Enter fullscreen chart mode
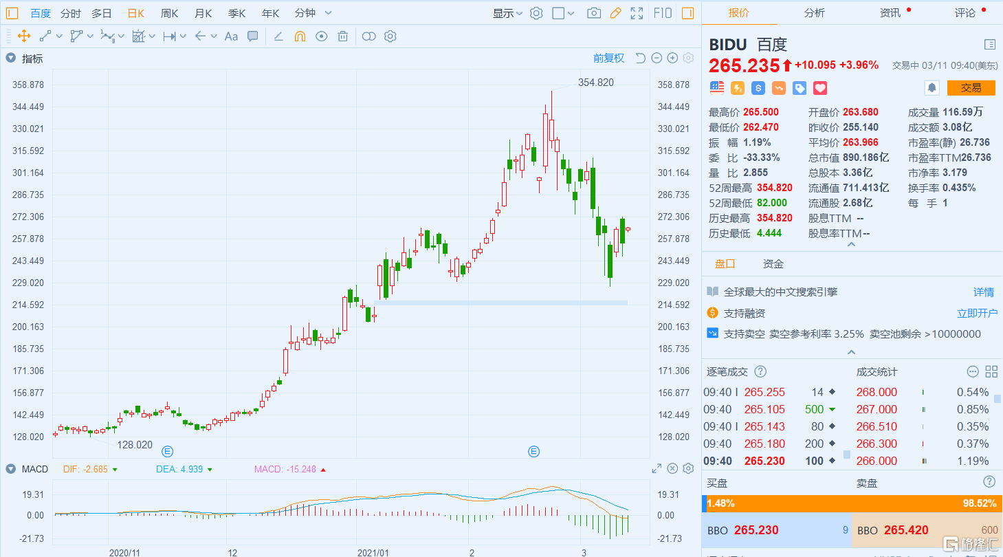1003x557 pixels. pyautogui.click(x=637, y=13)
